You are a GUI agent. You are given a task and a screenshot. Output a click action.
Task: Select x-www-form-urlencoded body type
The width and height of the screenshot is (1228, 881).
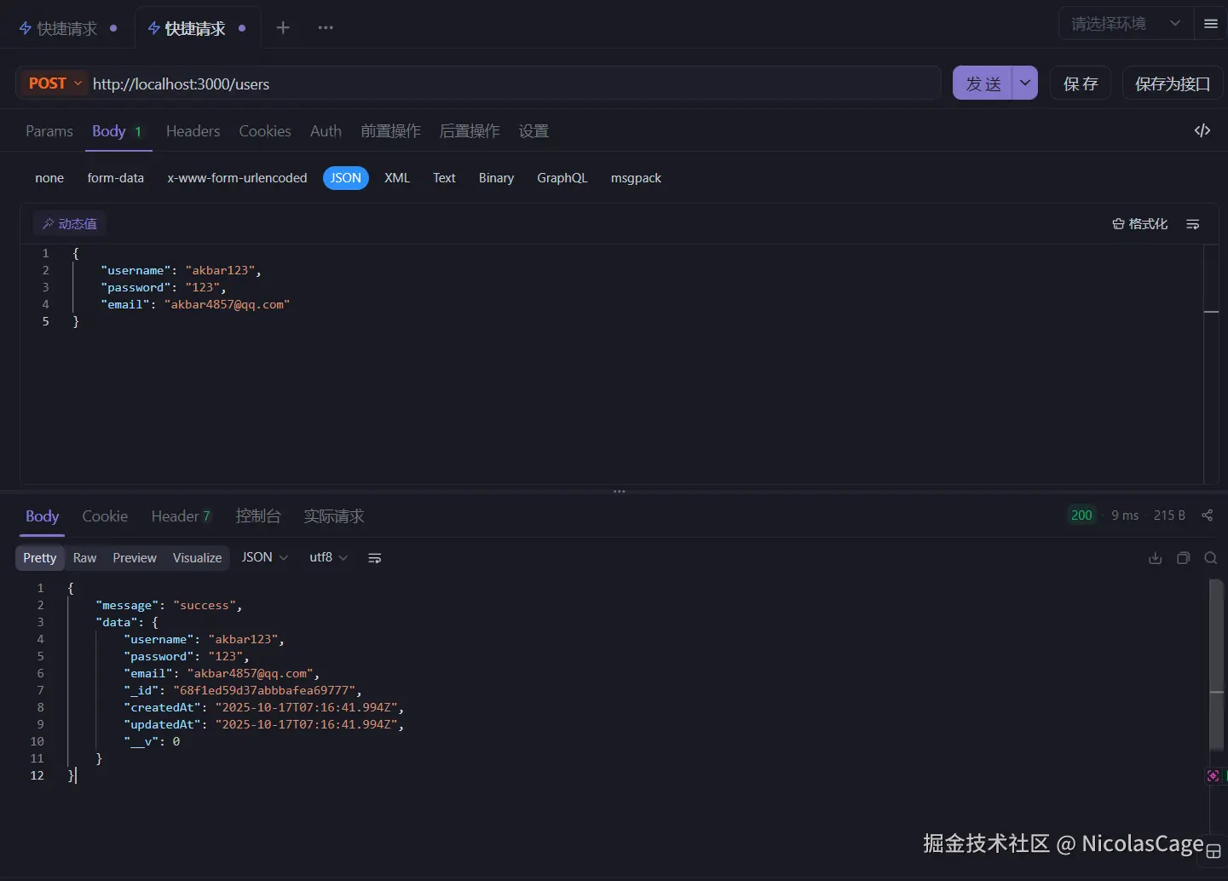point(237,178)
